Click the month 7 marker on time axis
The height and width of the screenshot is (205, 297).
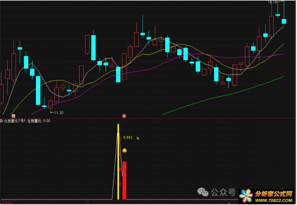tap(88, 203)
